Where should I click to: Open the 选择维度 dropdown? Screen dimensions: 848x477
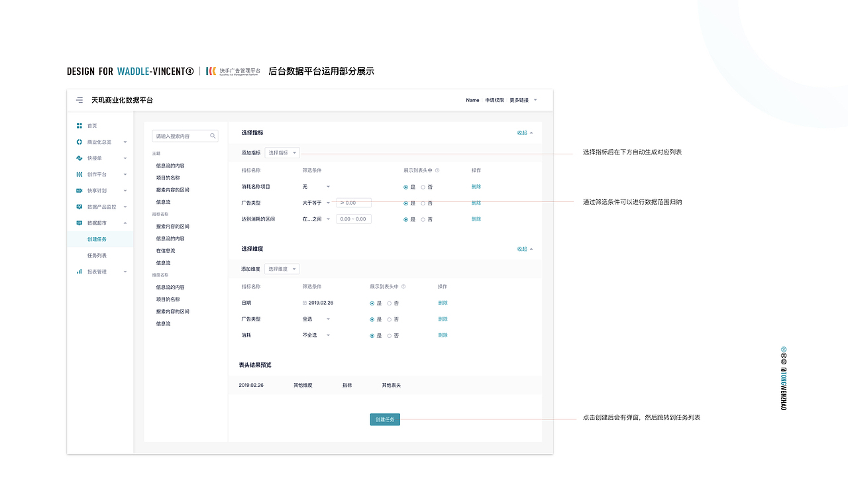pos(282,269)
